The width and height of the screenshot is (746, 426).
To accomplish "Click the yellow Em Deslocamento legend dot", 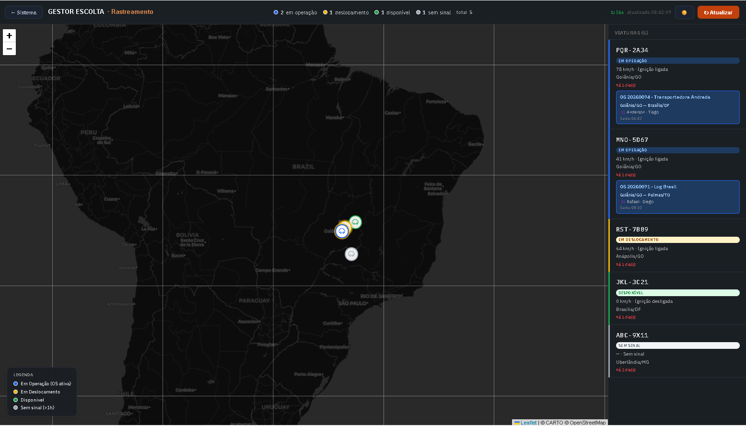I will (x=16, y=392).
